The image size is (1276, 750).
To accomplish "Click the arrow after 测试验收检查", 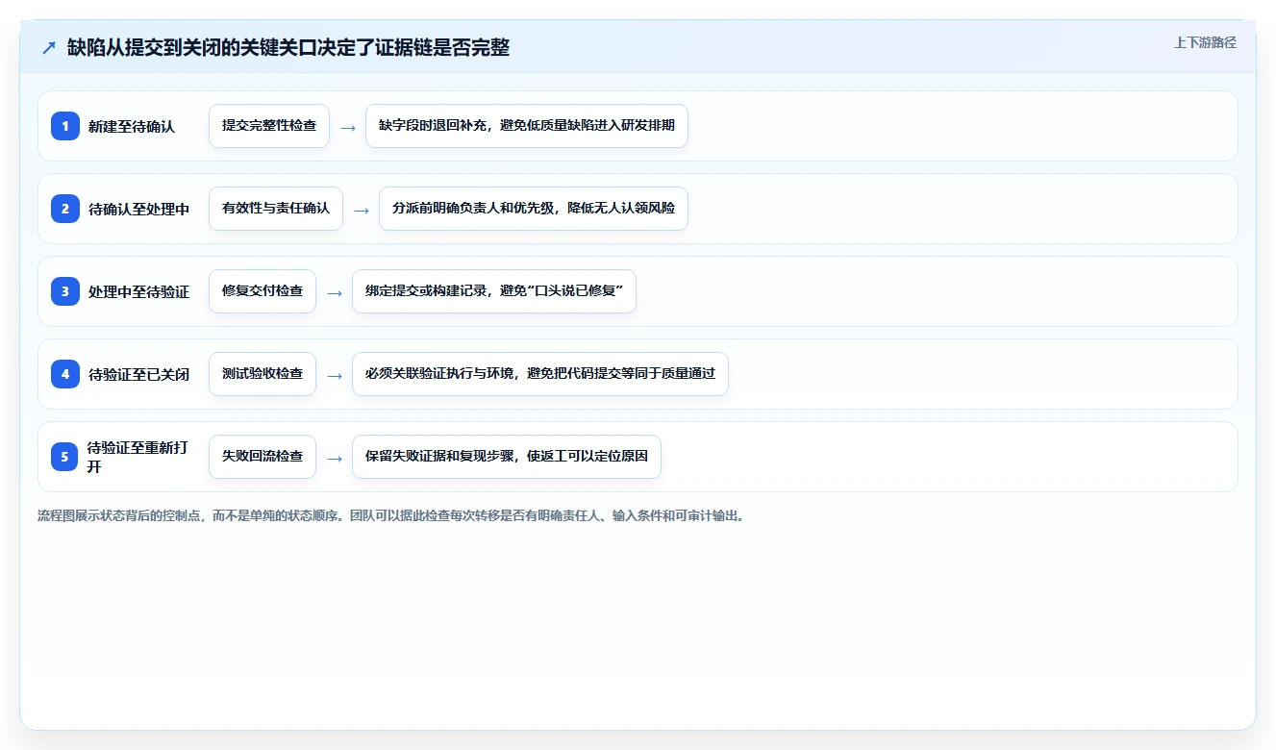I will pos(335,375).
